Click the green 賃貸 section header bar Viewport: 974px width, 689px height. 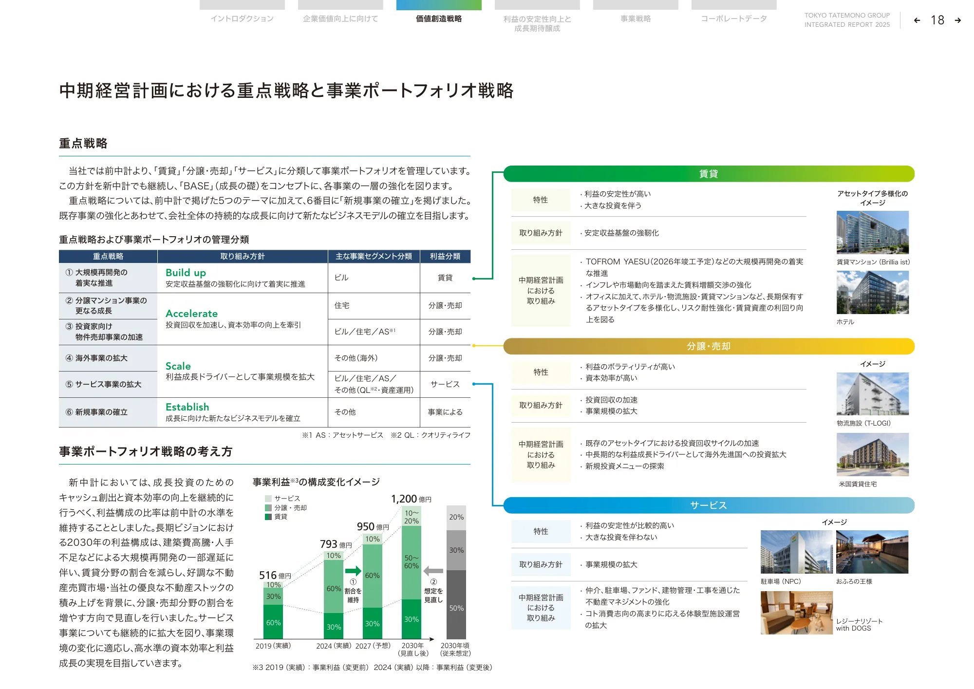tap(709, 174)
